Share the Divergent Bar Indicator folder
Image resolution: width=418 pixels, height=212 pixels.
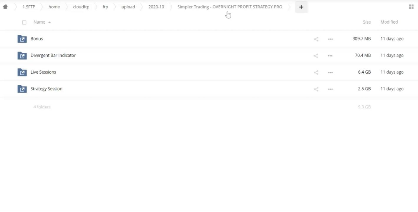(x=316, y=56)
